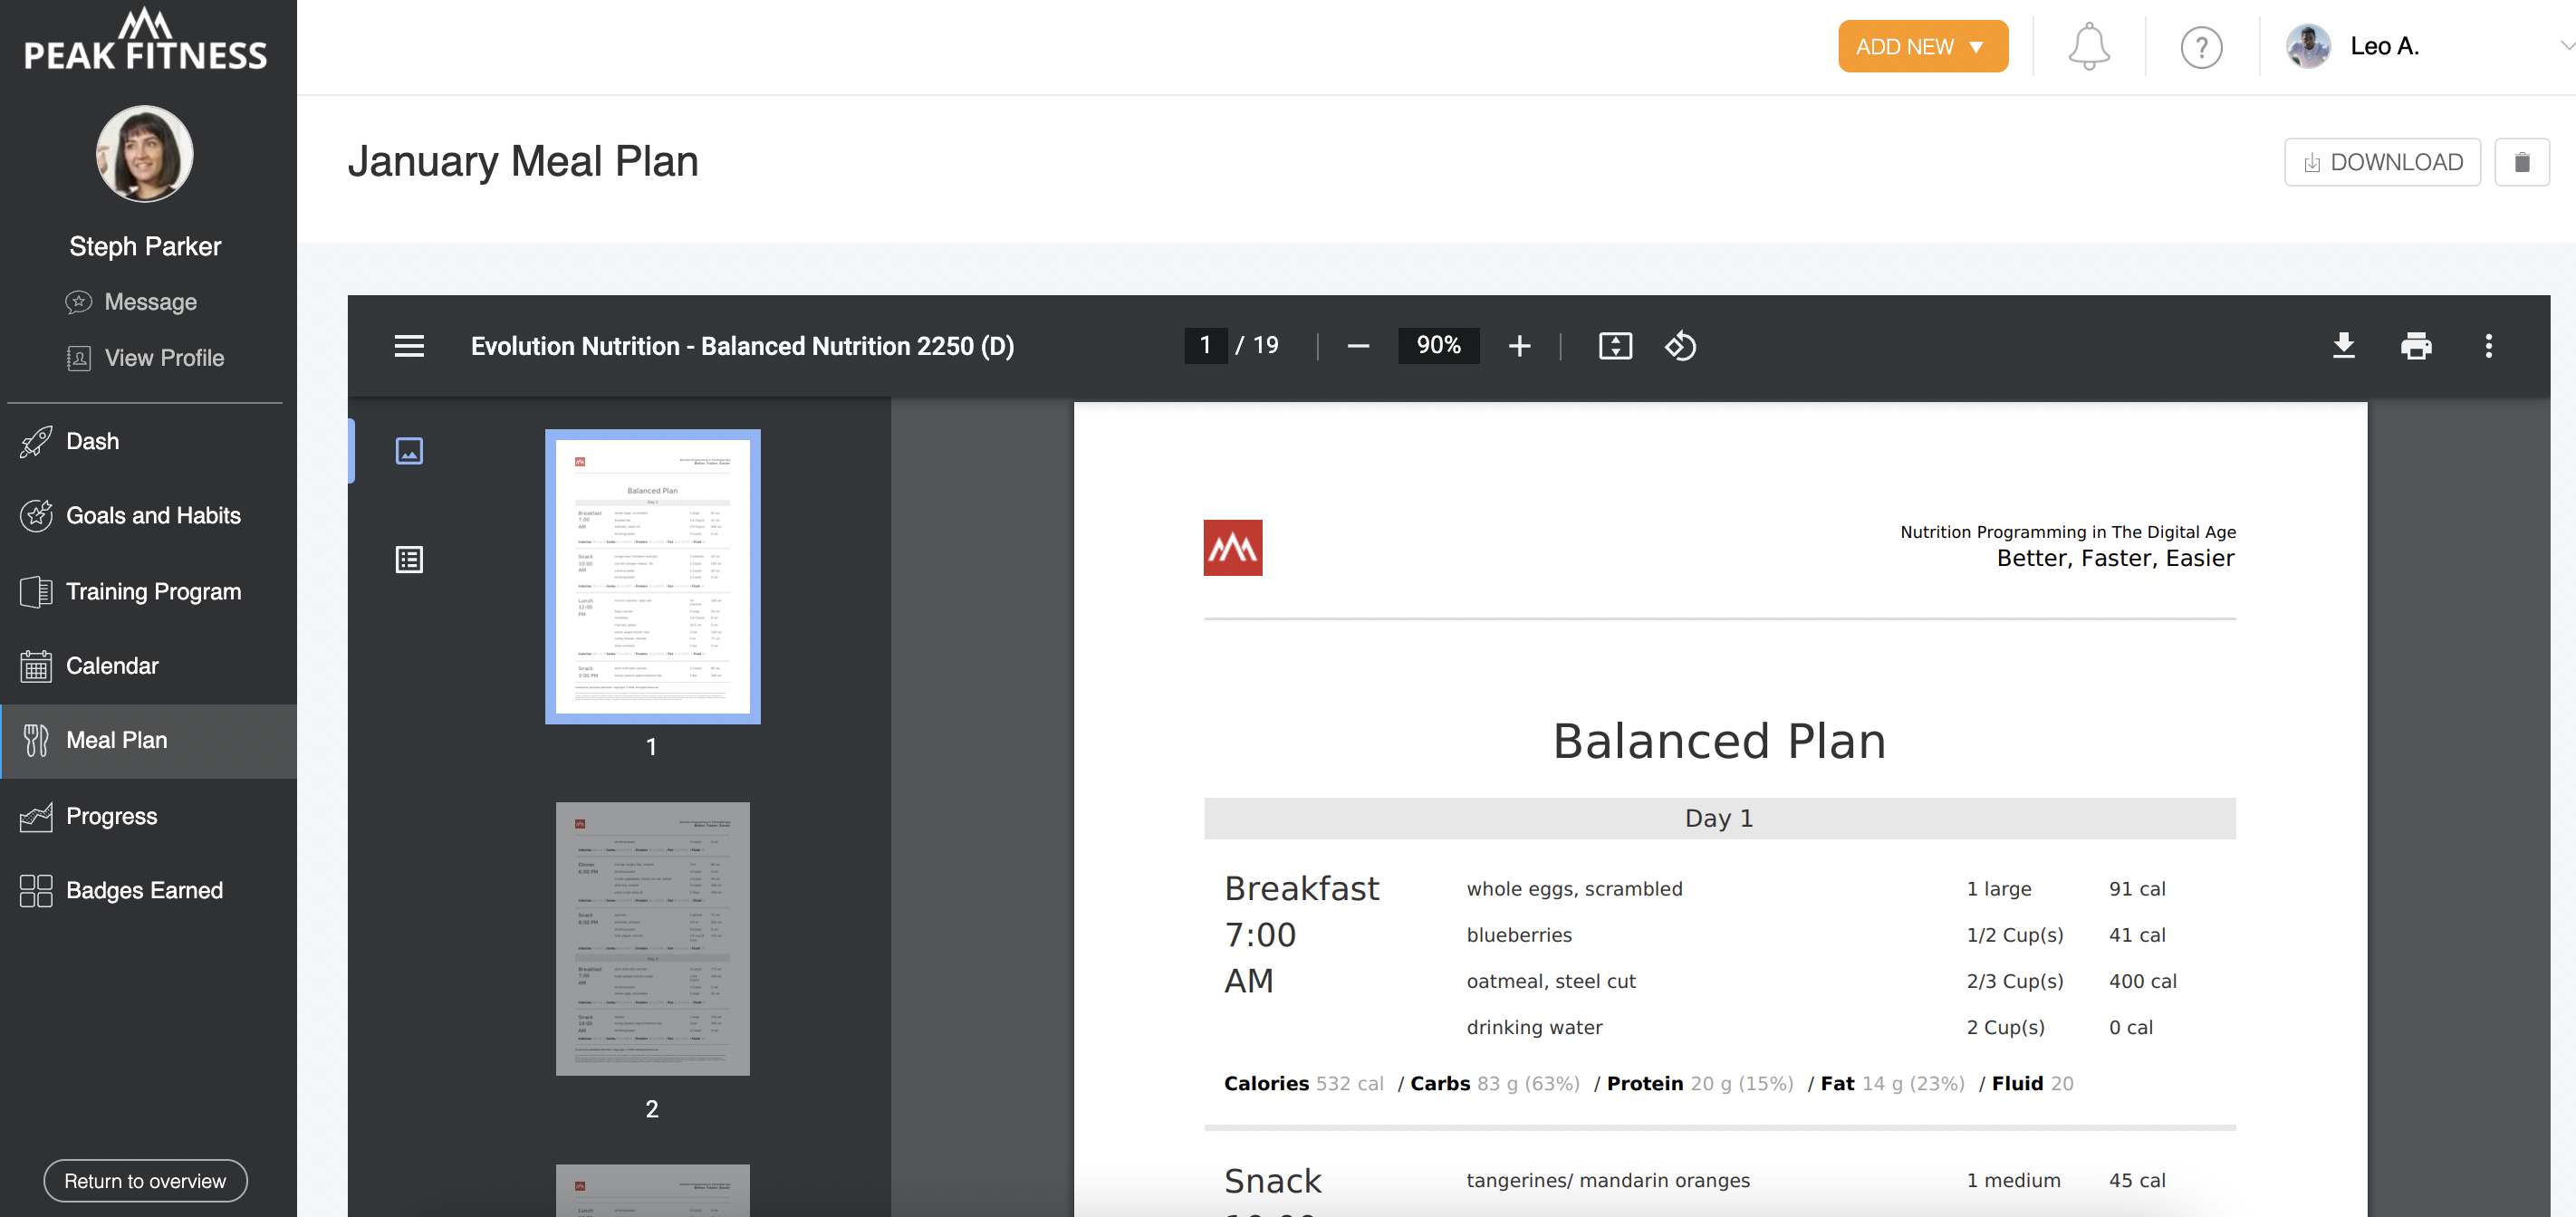
Task: Select page 1 thumbnail
Action: coord(652,577)
